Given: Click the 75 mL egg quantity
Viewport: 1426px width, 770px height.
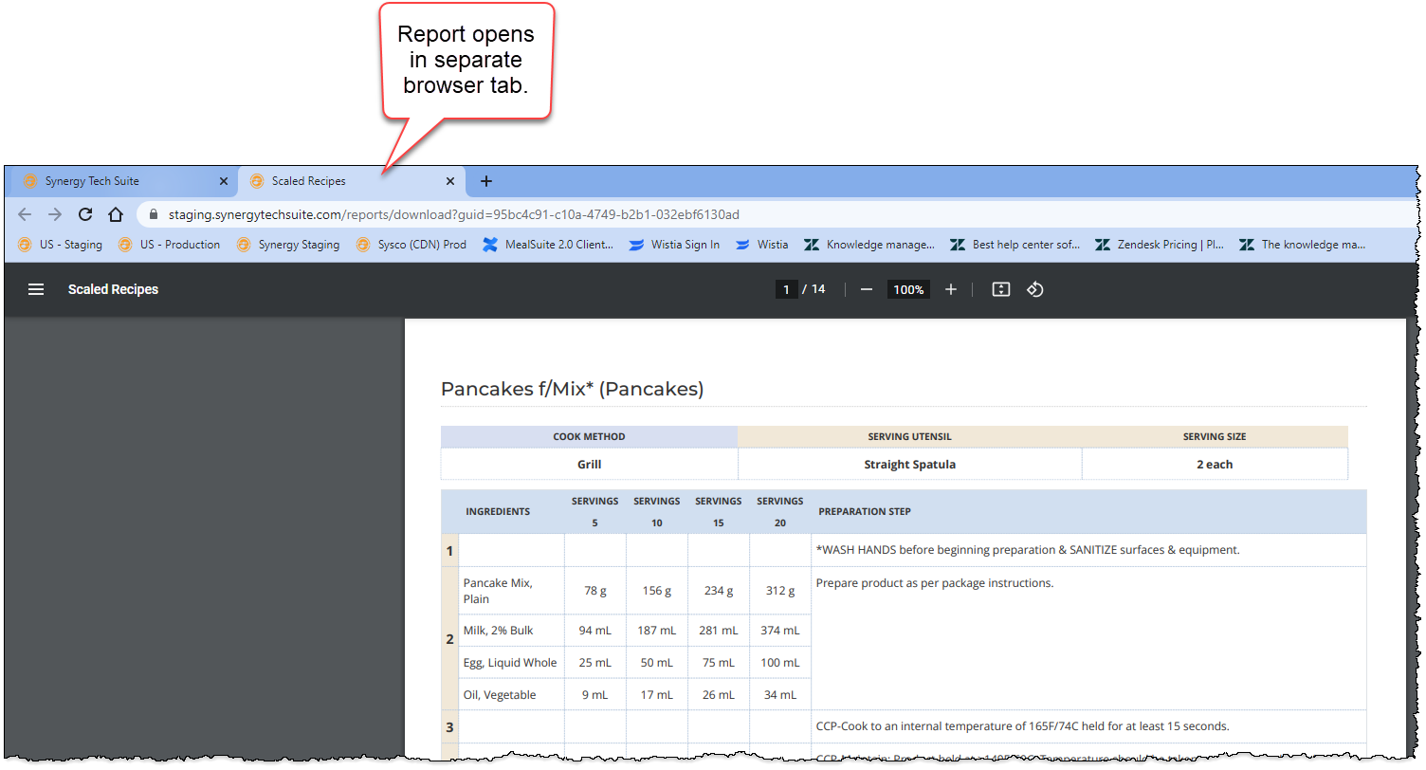Looking at the screenshot, I should point(719,663).
